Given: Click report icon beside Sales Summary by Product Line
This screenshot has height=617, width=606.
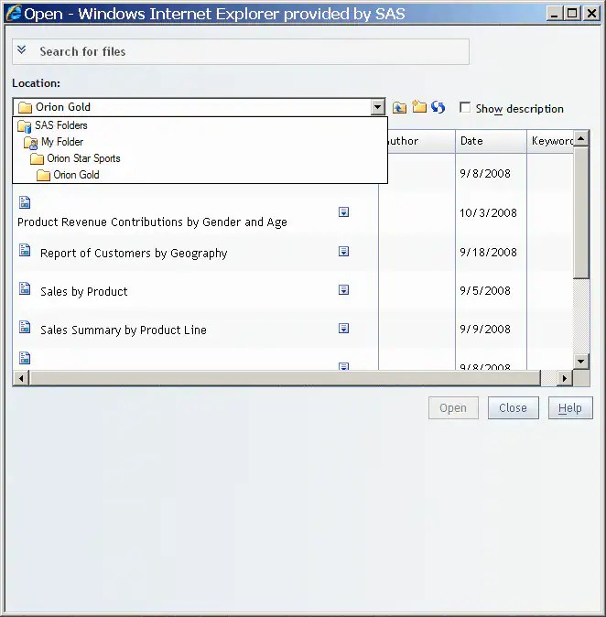Looking at the screenshot, I should pos(25,327).
